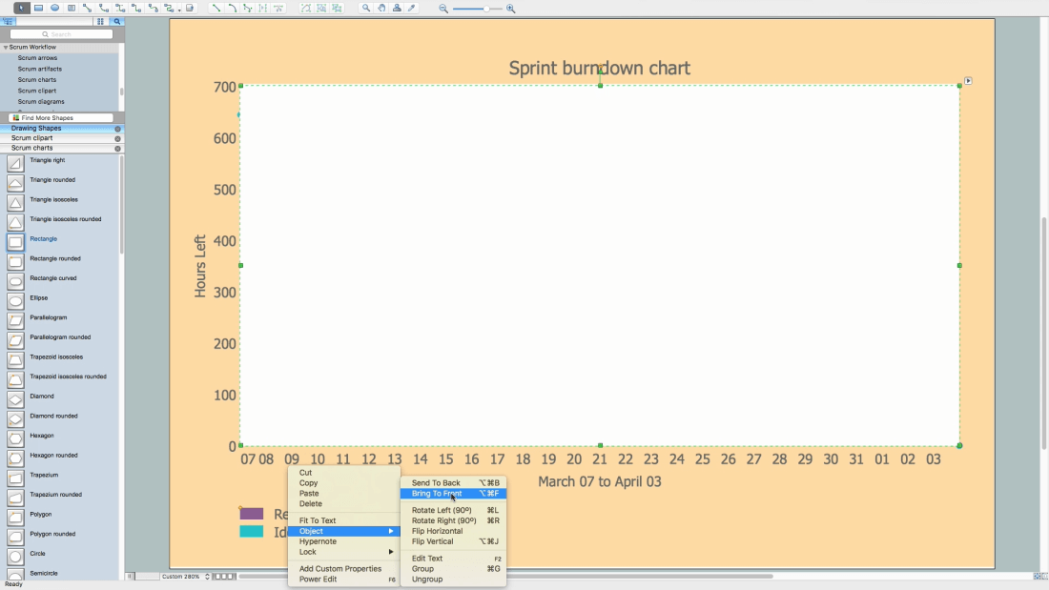Open the Custom 280% zoom dropdown
Screen dimensions: 1049x590
coord(186,577)
